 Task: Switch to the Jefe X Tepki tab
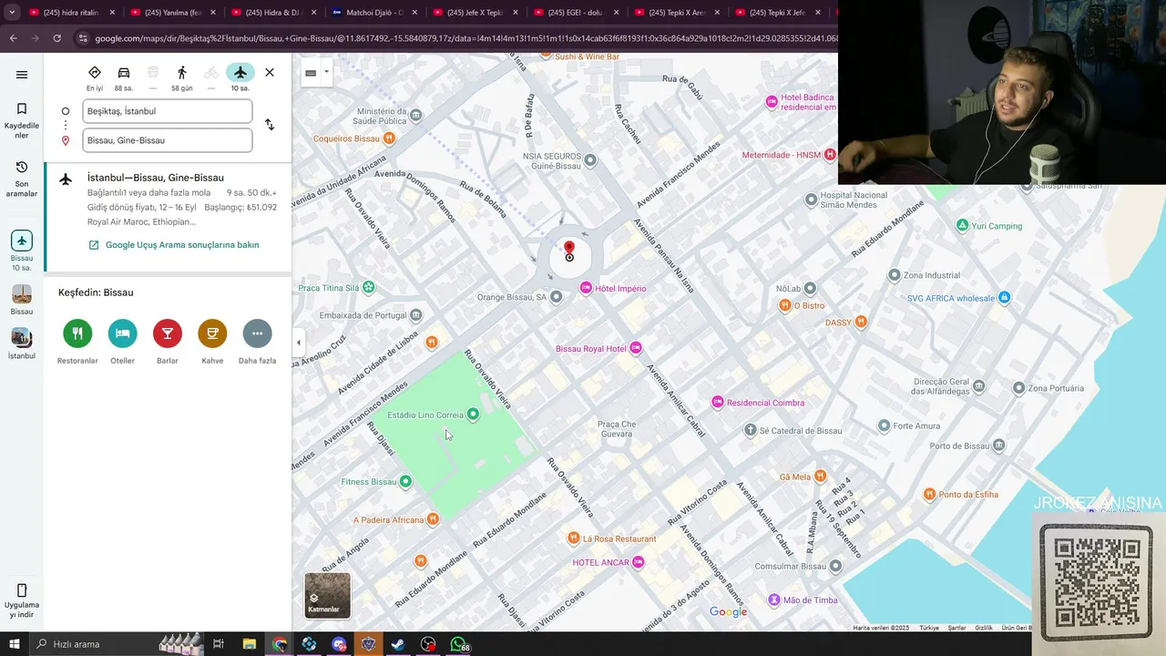click(x=475, y=13)
